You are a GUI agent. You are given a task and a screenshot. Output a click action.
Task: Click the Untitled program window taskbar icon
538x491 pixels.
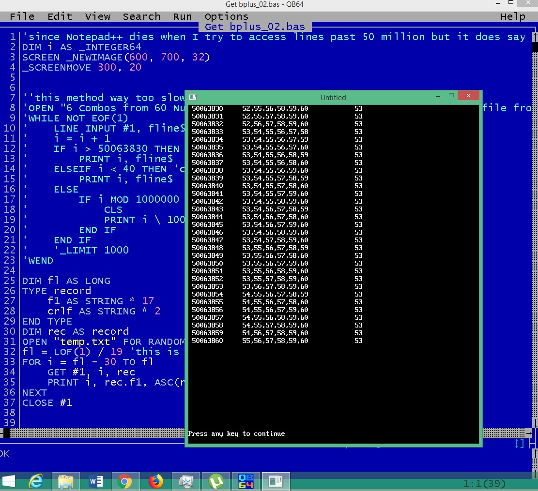(276, 481)
